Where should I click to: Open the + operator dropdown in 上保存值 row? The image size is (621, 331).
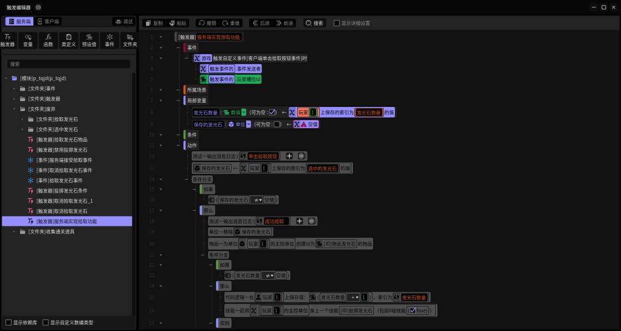pyautogui.click(x=353, y=297)
